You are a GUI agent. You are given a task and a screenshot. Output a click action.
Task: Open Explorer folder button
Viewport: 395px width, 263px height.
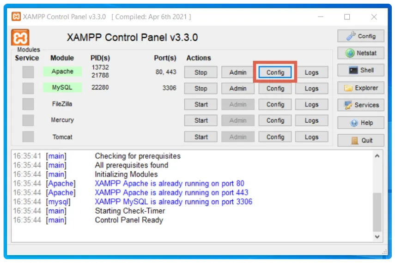[x=361, y=88]
